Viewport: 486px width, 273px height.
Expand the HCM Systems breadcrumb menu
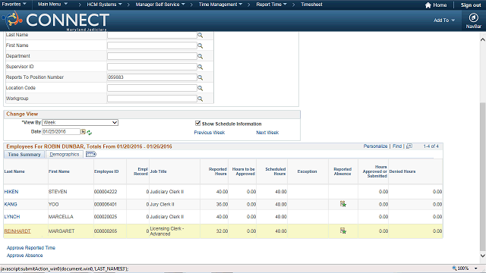[x=105, y=5]
